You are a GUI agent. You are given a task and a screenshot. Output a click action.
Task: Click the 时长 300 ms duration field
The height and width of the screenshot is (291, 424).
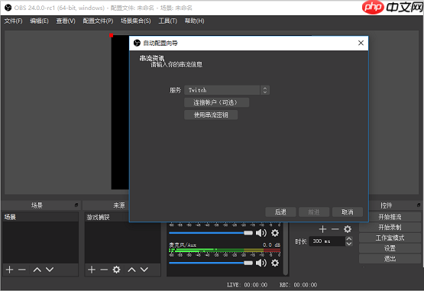tap(327, 241)
